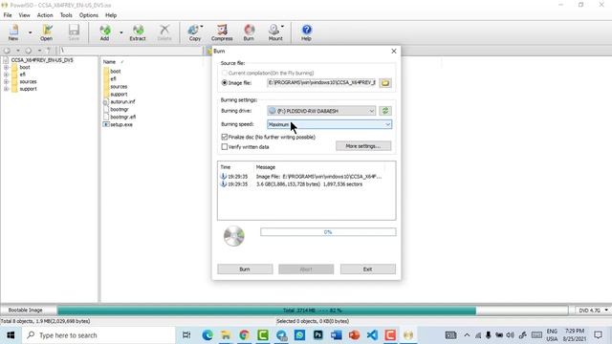Screen dimensions: 612x344
Task: Click the Burn toolbar icon
Action: coord(249,32)
